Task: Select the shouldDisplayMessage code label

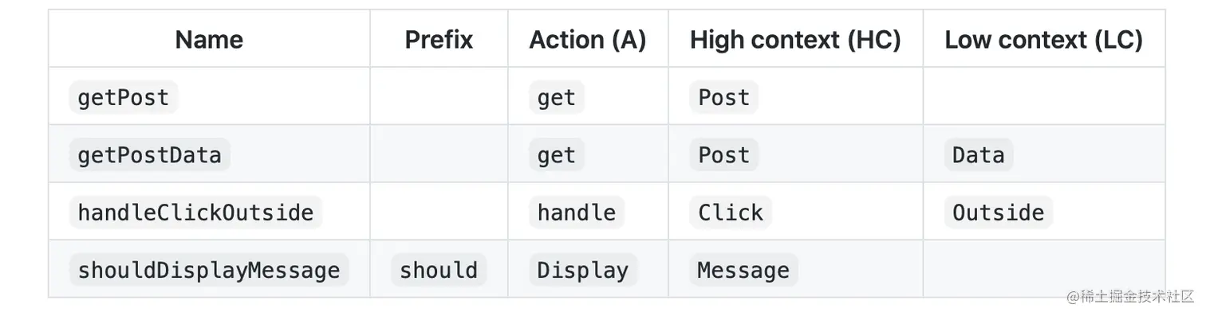Action: coord(209,270)
